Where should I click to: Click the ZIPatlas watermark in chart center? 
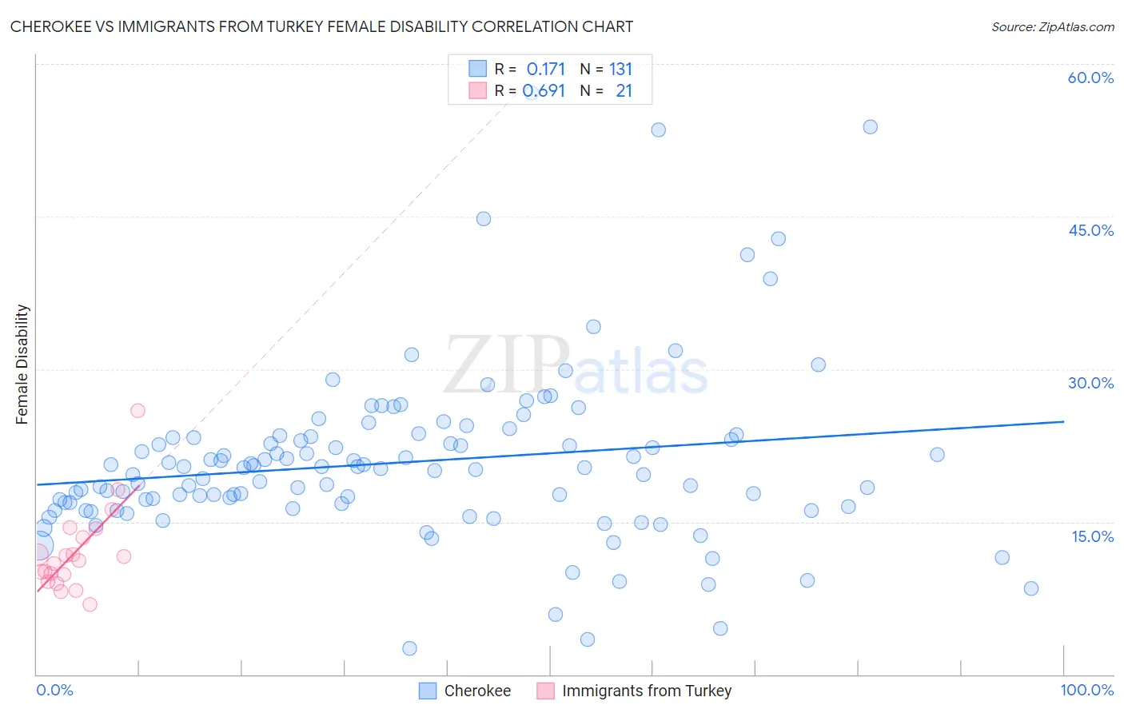click(576, 365)
